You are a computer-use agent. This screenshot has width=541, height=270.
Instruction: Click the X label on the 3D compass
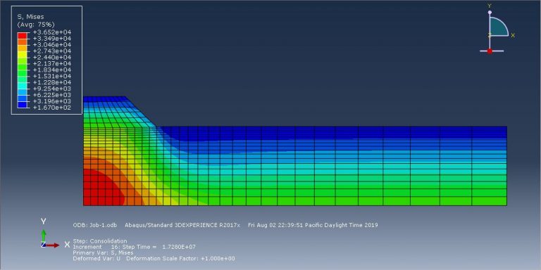513,35
